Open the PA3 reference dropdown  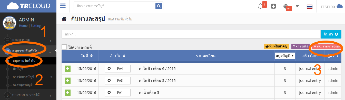(x=118, y=81)
